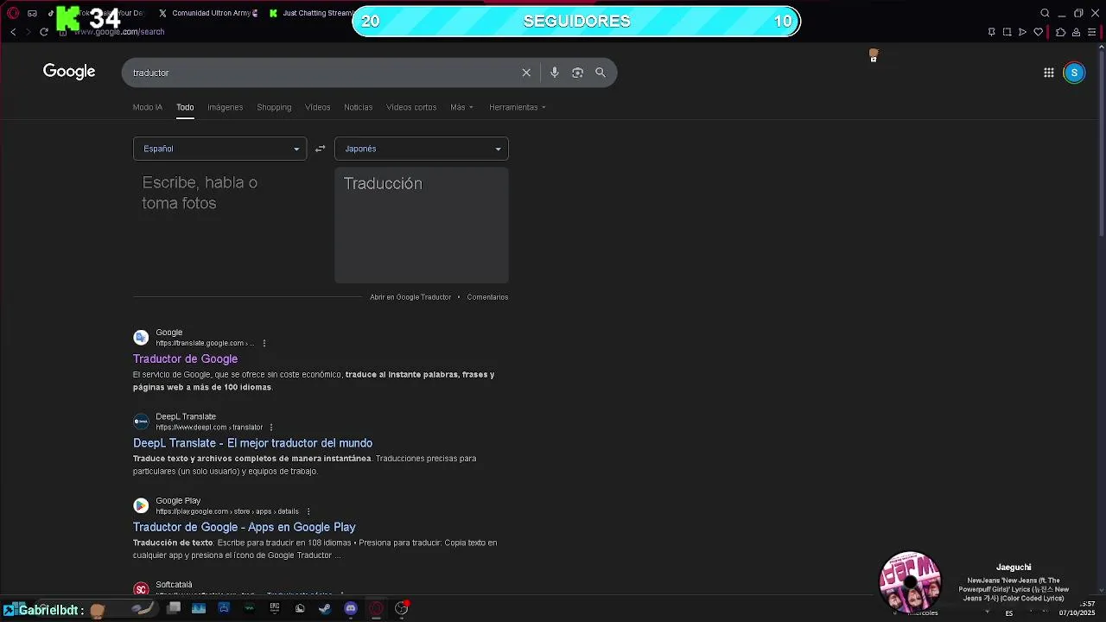This screenshot has height=622, width=1106.
Task: Open options for DeepL Translate result
Action: (271, 428)
